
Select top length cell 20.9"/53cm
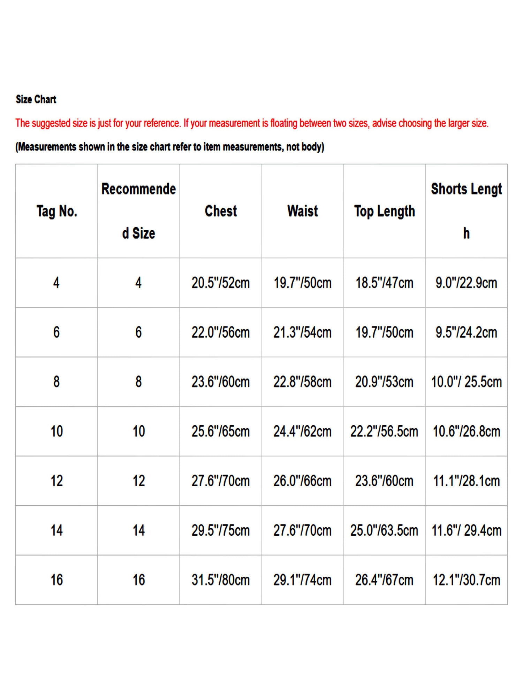point(385,382)
